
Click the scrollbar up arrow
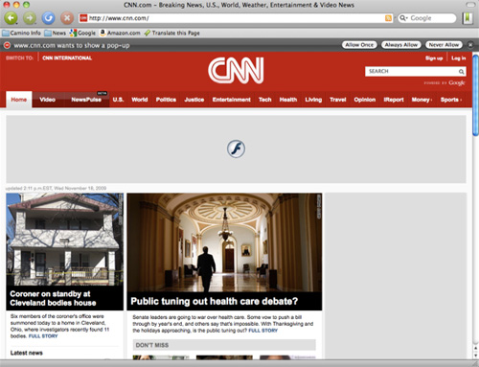click(x=475, y=348)
